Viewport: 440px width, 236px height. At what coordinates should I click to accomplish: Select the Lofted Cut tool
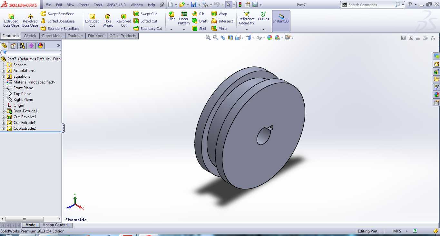145,21
